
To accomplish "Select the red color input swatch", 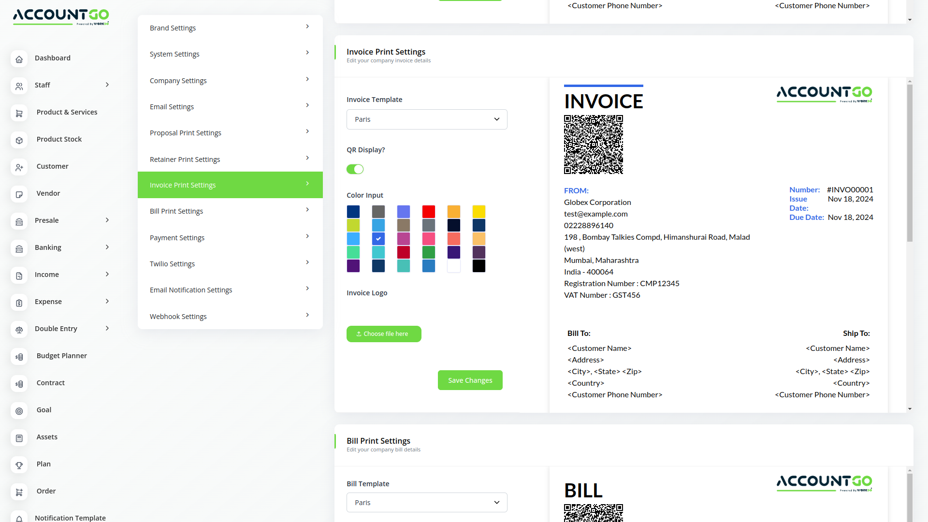I will (x=428, y=211).
